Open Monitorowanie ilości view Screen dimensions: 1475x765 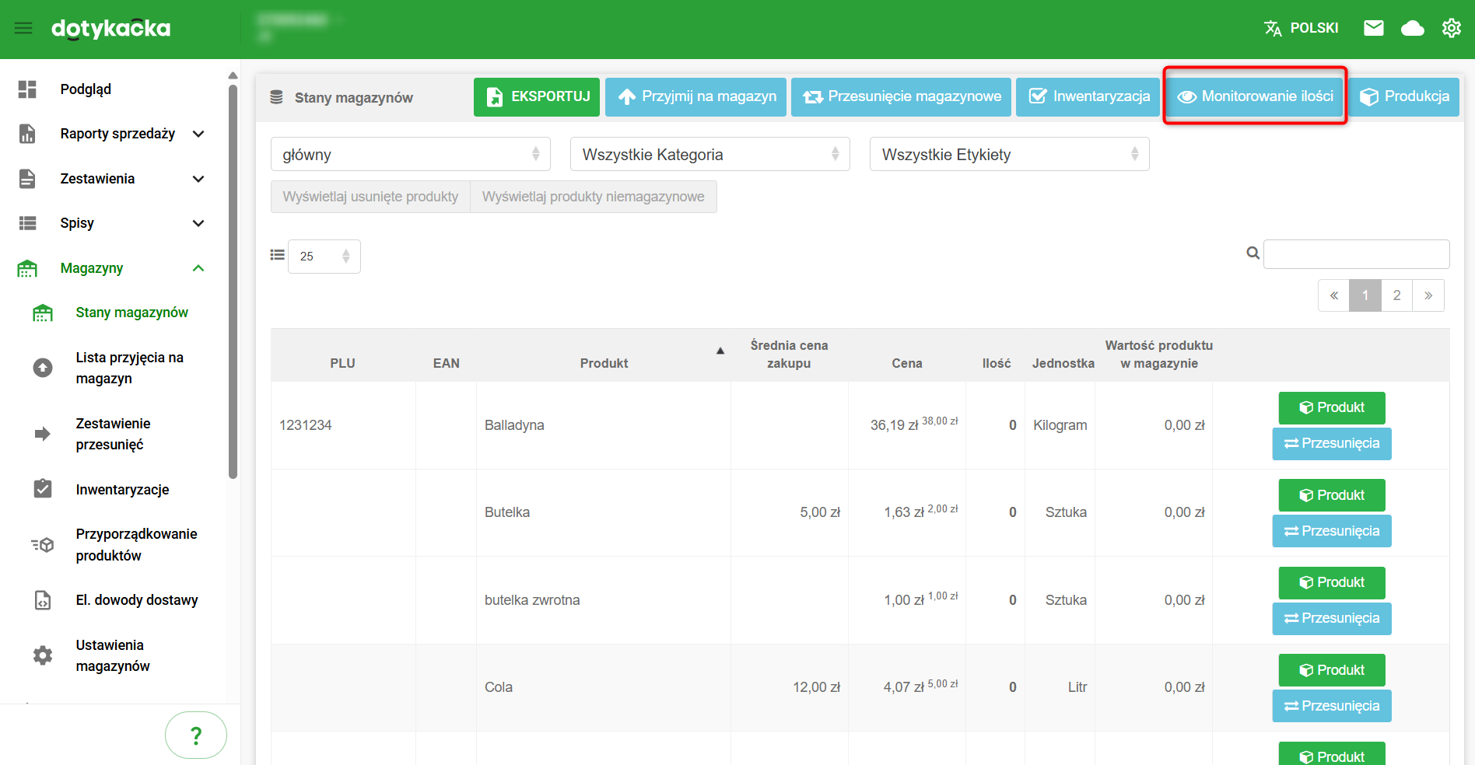pyautogui.click(x=1255, y=96)
